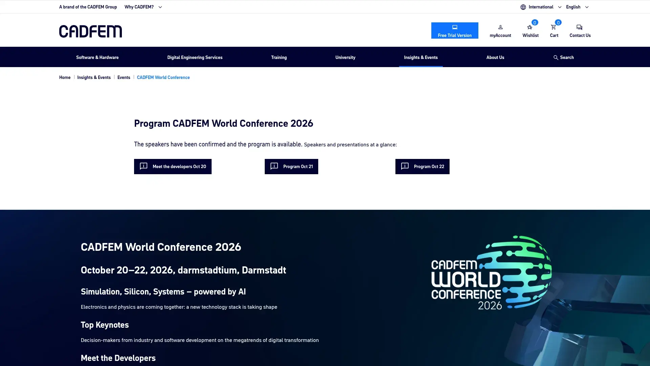Click the Contact Us chat icon

tap(579, 27)
